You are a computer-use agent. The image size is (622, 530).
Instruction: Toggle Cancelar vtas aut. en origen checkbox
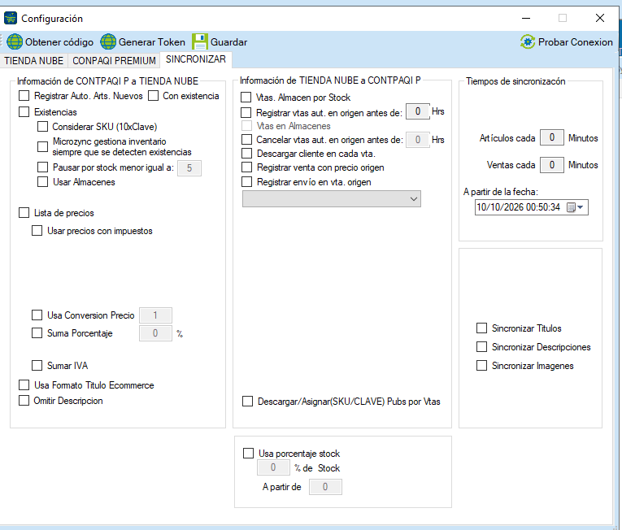pos(246,139)
